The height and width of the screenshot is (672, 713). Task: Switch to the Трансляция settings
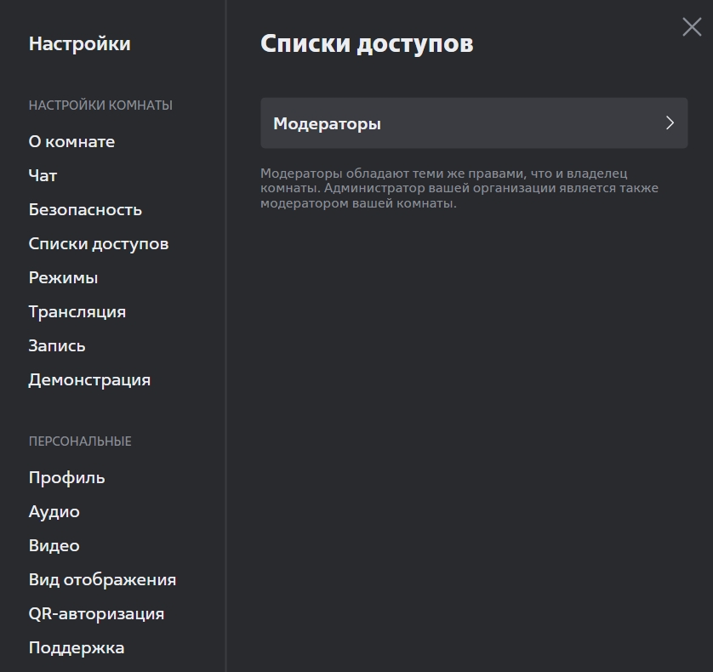[77, 312]
